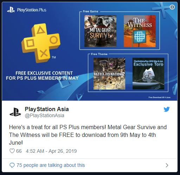
Task: Click the info icon on the image
Action: pos(172,7)
